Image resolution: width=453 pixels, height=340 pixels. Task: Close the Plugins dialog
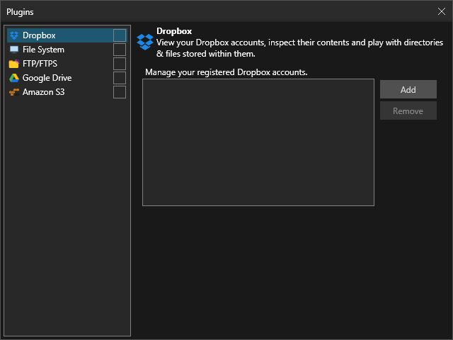442,11
